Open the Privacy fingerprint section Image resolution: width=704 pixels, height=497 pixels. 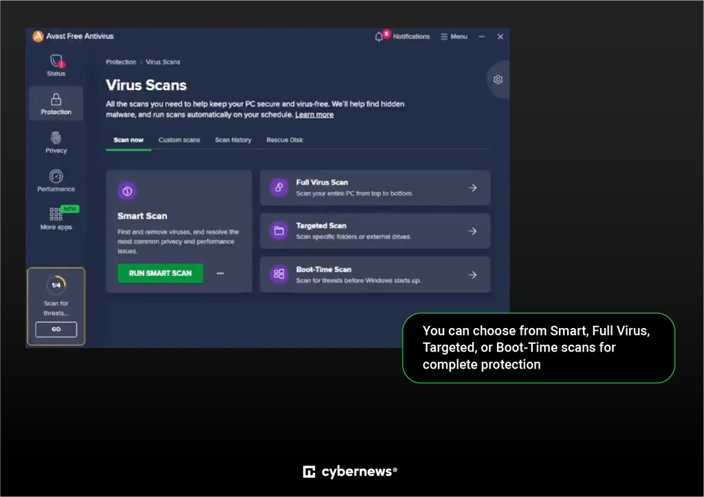coord(56,143)
